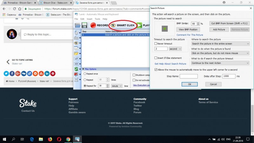The height and width of the screenshot is (143, 254).
Task: Select Repeat times radio button
Action: point(85,80)
